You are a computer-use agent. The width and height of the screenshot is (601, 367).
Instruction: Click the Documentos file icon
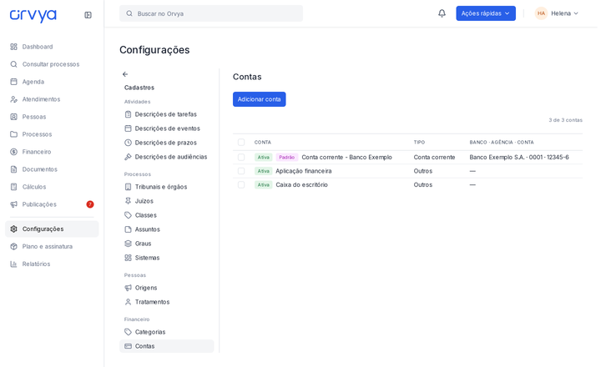pos(14,169)
